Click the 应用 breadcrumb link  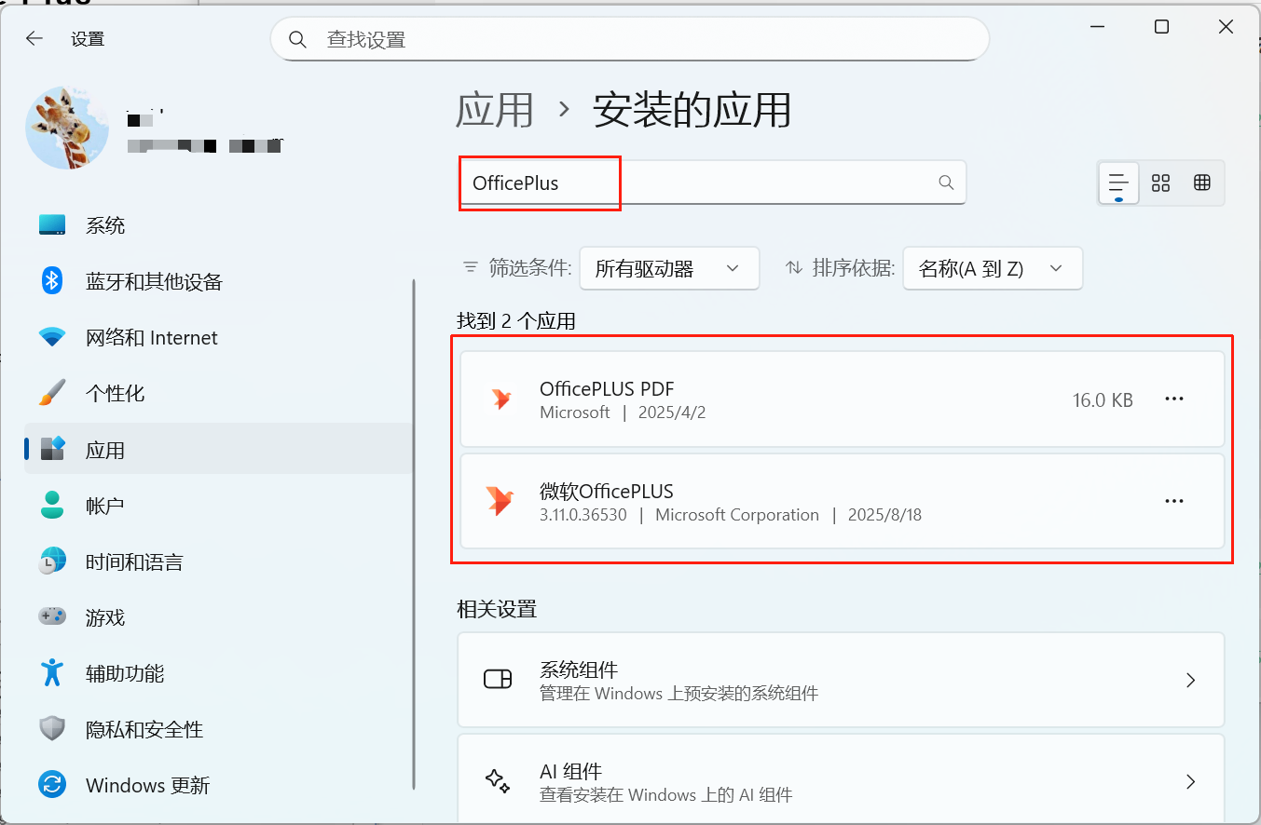point(495,110)
